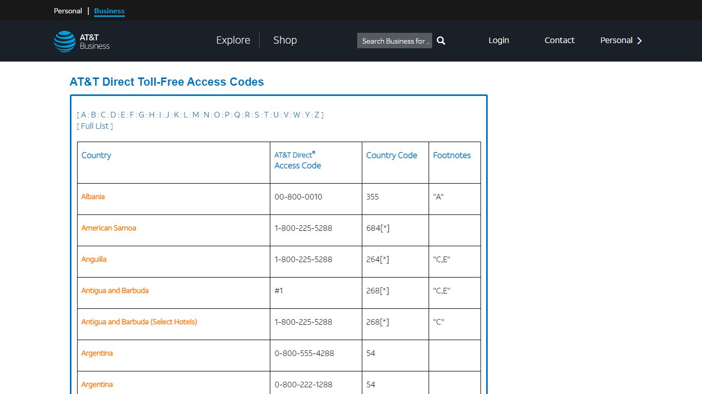Focus the Search Business field

pyautogui.click(x=395, y=41)
